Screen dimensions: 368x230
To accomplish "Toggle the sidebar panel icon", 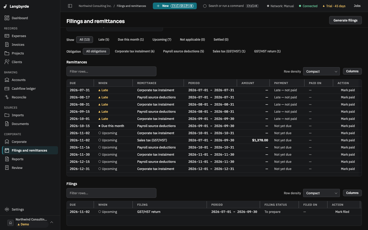I will click(70, 6).
